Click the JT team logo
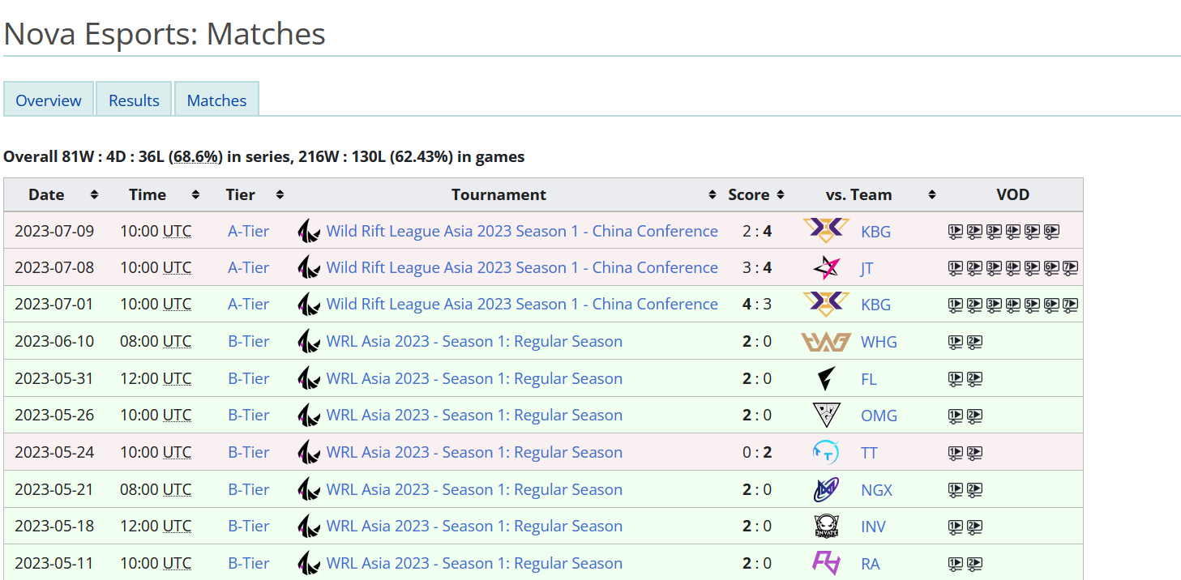 click(826, 267)
